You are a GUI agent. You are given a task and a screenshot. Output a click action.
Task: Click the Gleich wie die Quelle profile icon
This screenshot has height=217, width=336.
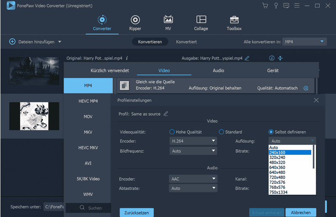point(124,86)
